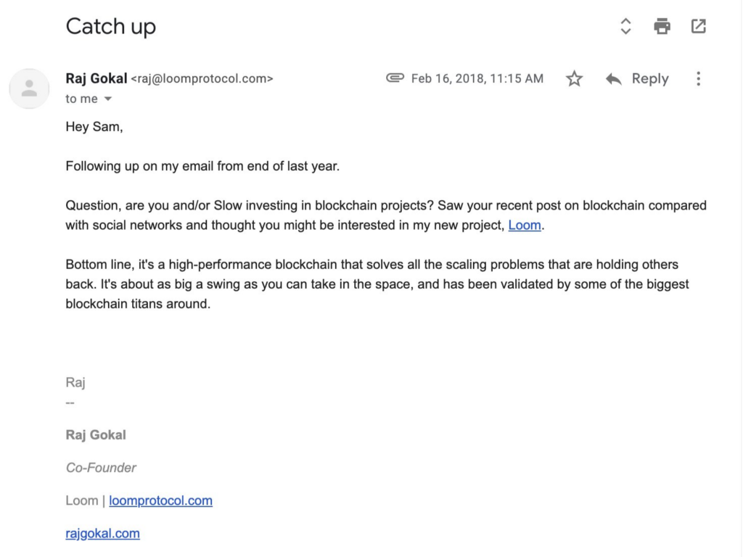The image size is (743, 557).
Task: Open email in new window icon
Action: [699, 27]
